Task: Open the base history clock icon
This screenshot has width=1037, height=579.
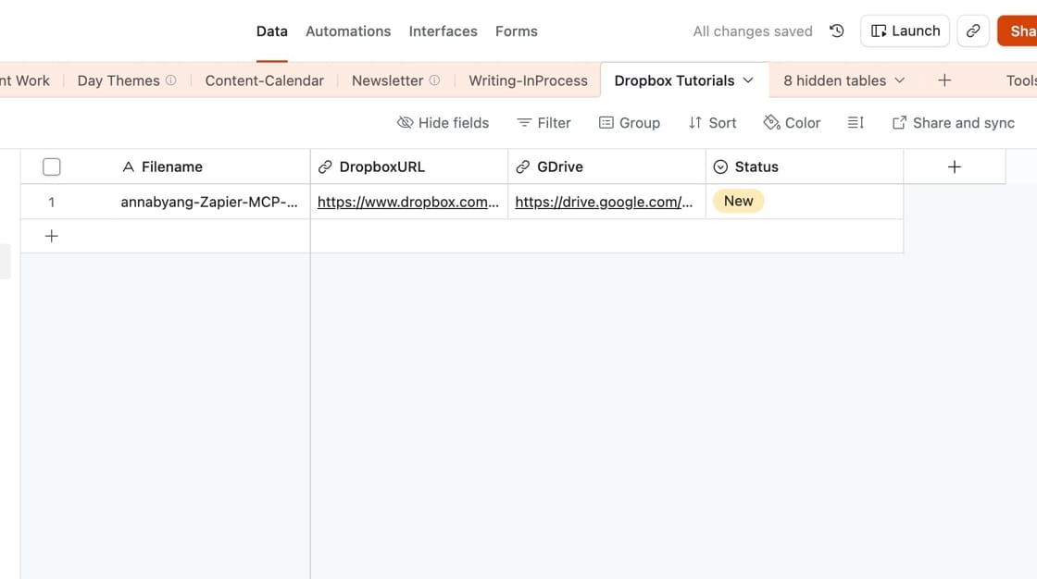Action: pyautogui.click(x=837, y=31)
